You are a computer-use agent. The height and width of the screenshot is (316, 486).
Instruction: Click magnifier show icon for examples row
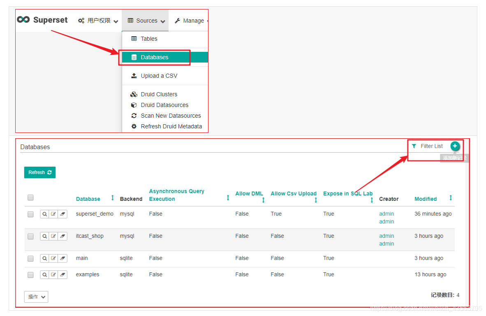tap(44, 274)
